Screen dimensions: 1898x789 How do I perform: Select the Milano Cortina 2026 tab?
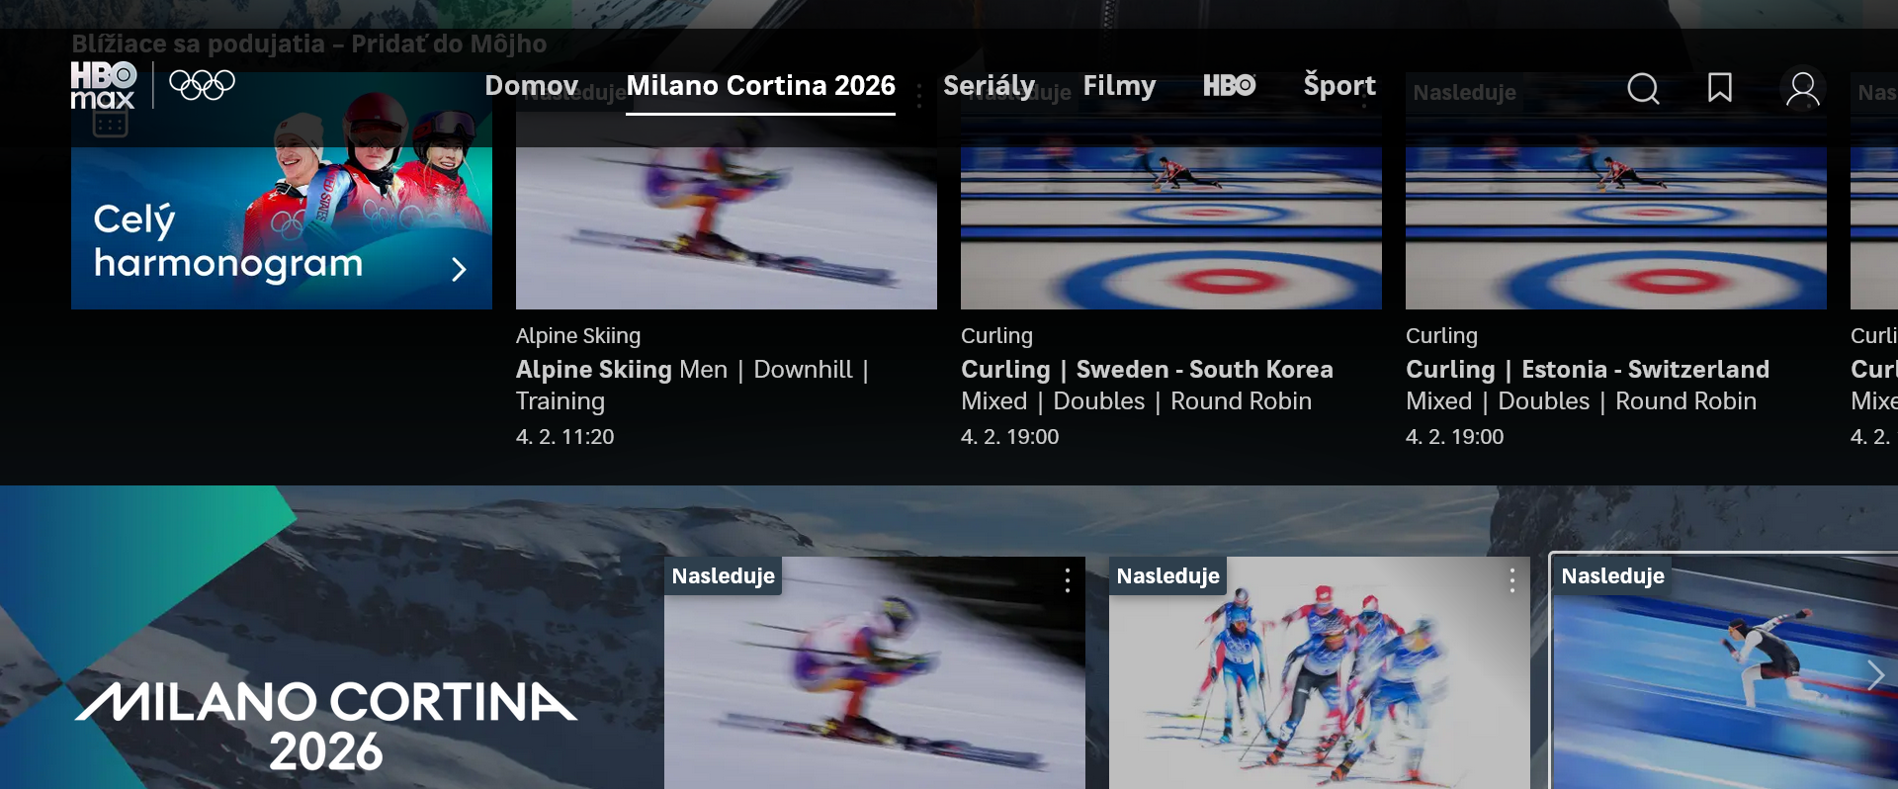click(760, 86)
